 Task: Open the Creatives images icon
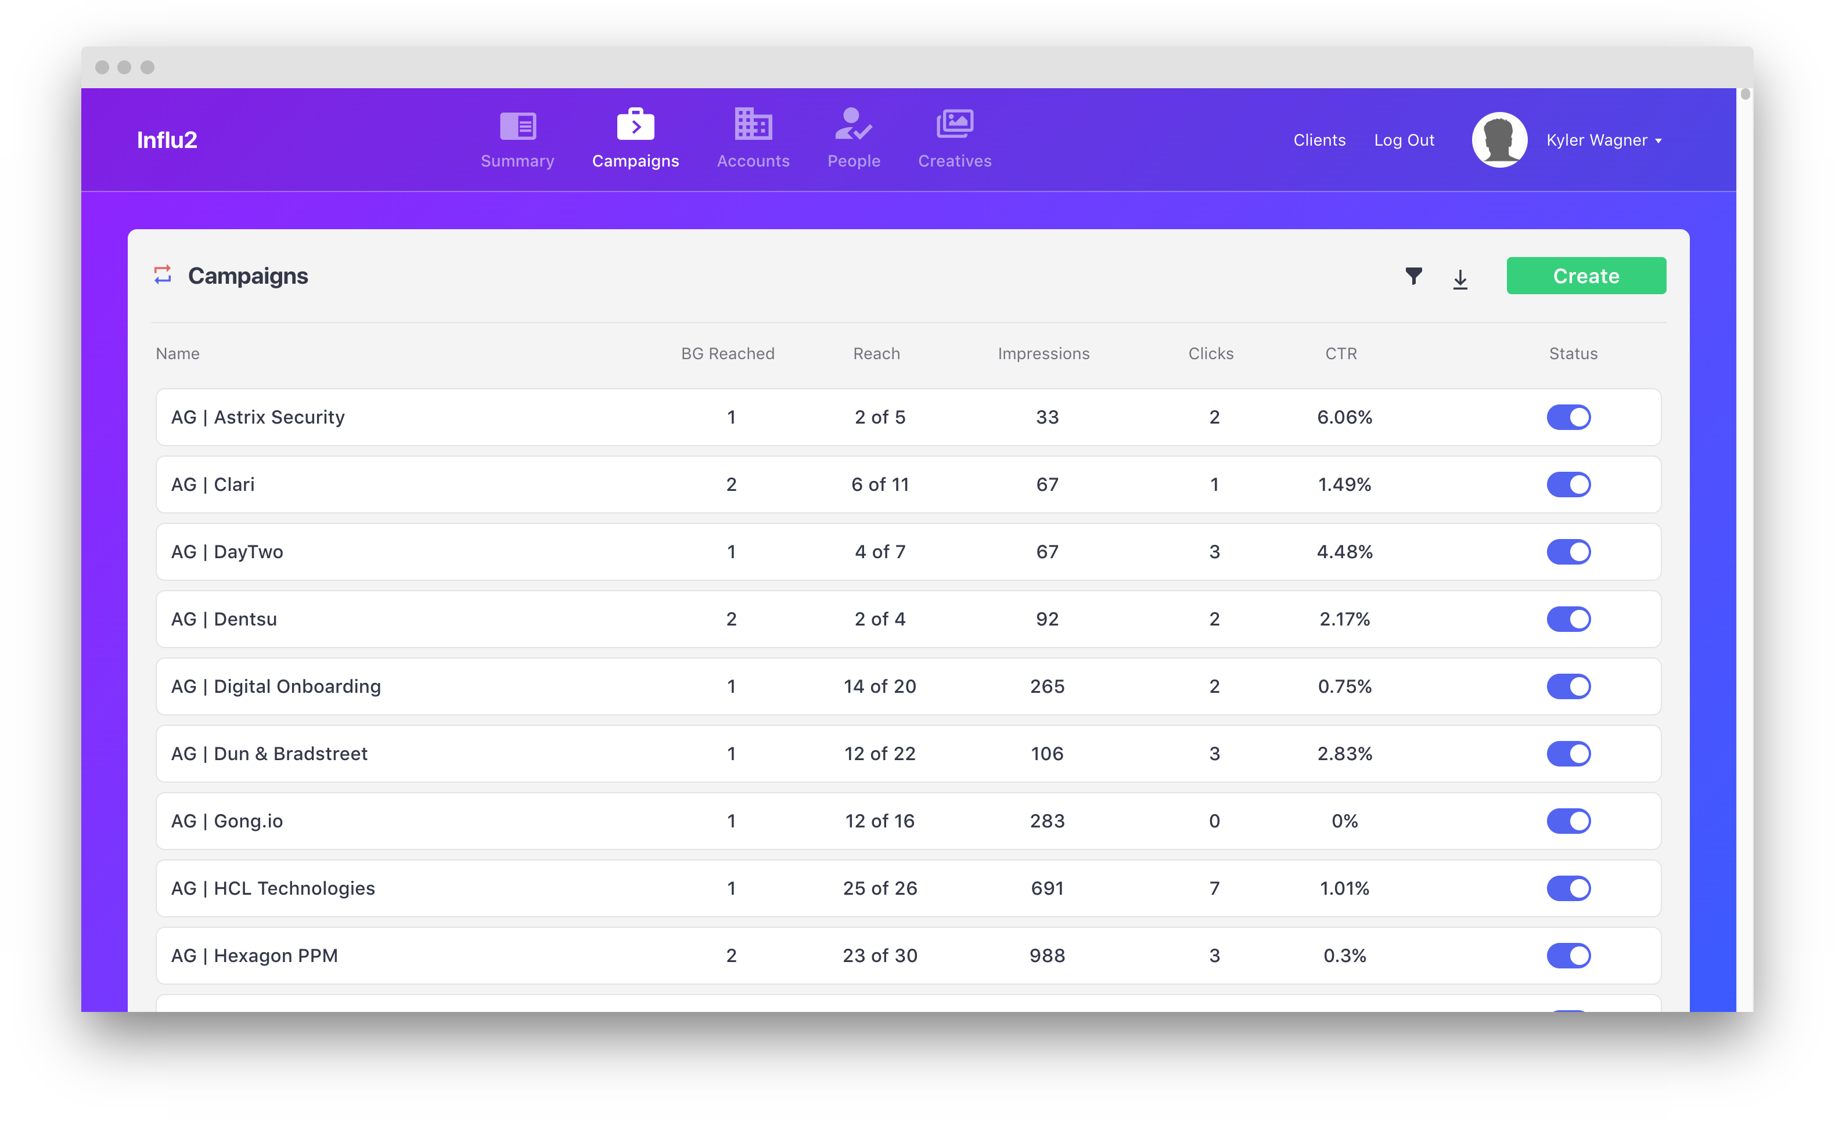coord(954,124)
